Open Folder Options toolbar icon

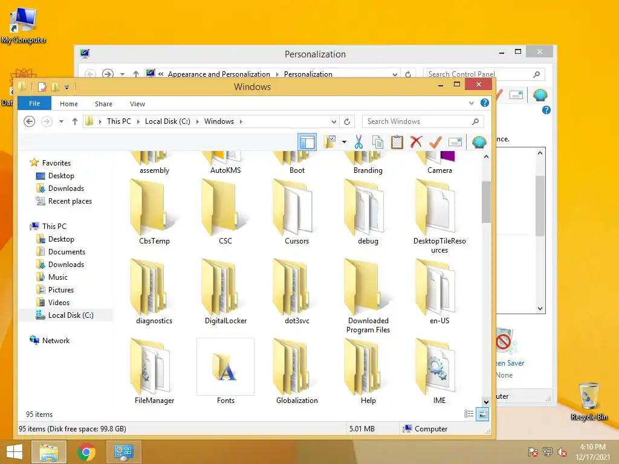point(329,141)
